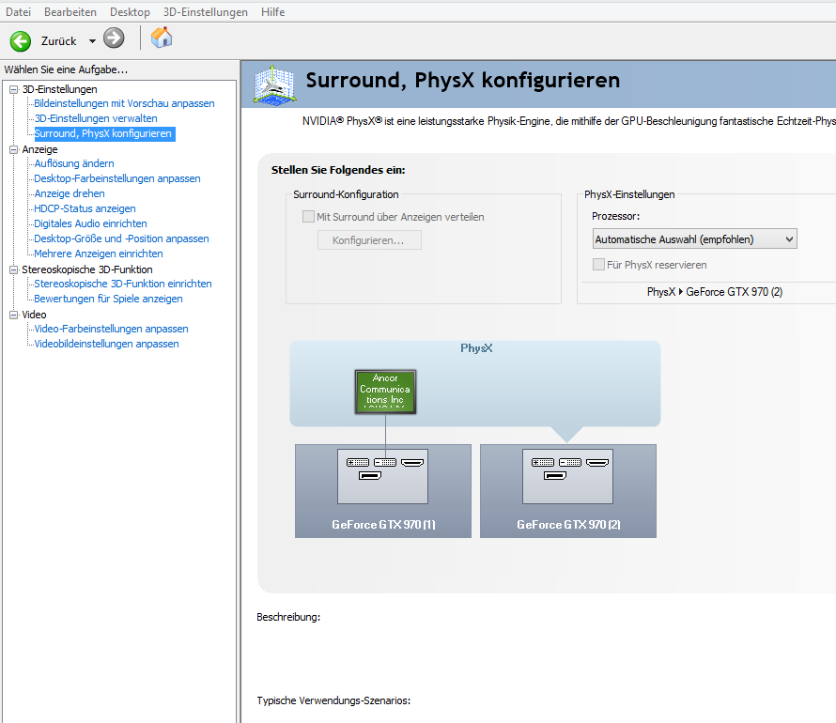Open the Prozessor Automatische Auswahl dropdown
Viewport: 836px width, 723px height.
pyautogui.click(x=695, y=239)
